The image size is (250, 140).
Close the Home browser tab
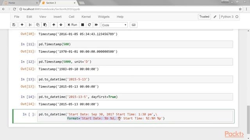pyautogui.click(x=37, y=3)
